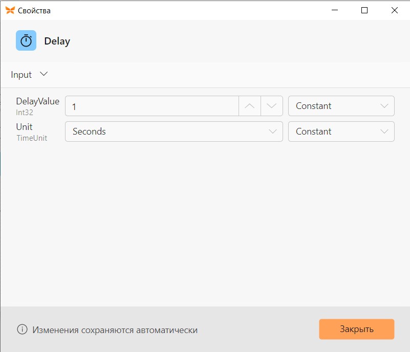This screenshot has height=352, width=410.
Task: Click the Delay stopwatch icon
Action: [26, 40]
